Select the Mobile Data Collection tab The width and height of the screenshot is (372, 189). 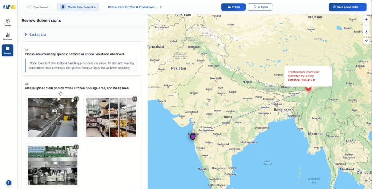(78, 7)
